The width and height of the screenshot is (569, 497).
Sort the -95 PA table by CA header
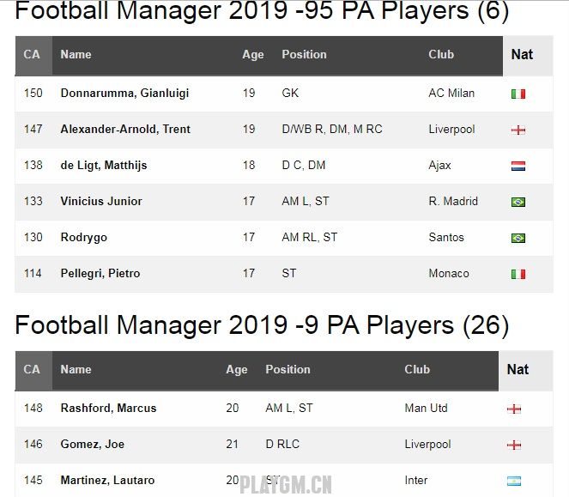coord(32,54)
